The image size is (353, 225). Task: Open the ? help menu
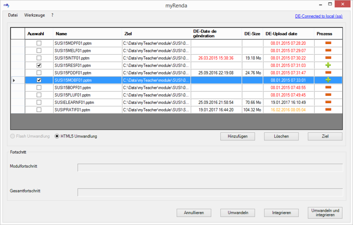pyautogui.click(x=52, y=15)
